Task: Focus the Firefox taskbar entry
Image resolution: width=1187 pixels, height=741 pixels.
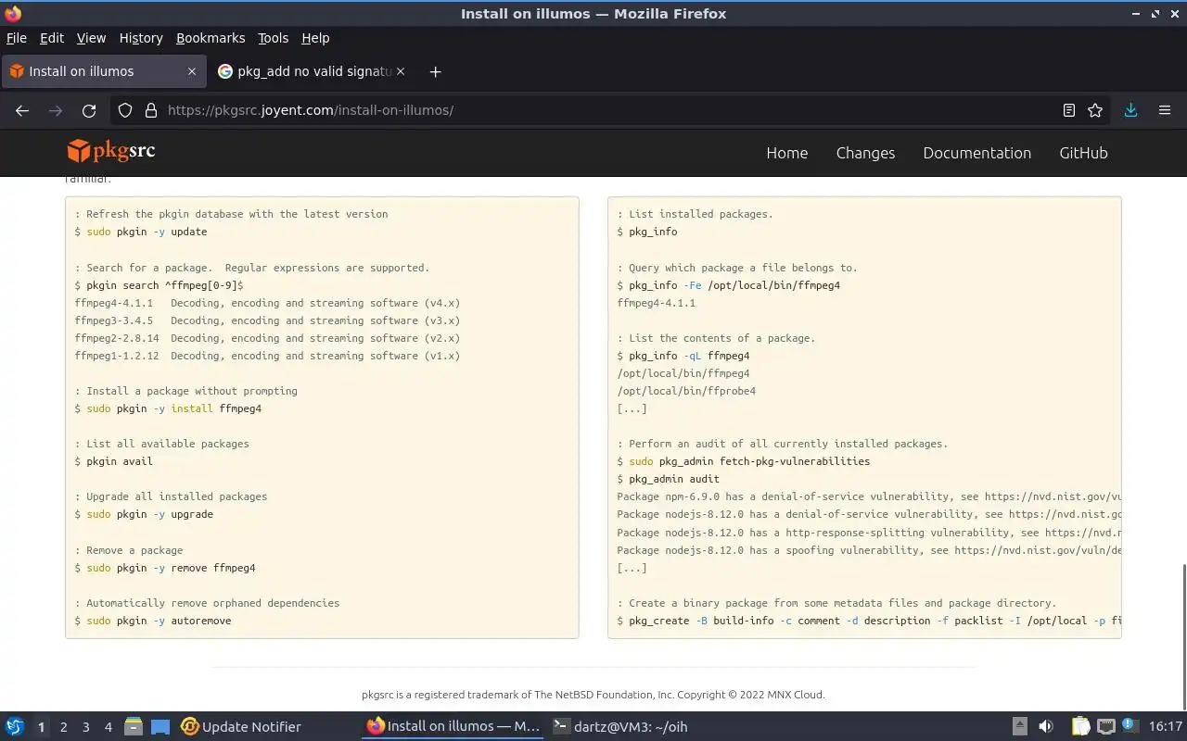Action: pos(453,727)
